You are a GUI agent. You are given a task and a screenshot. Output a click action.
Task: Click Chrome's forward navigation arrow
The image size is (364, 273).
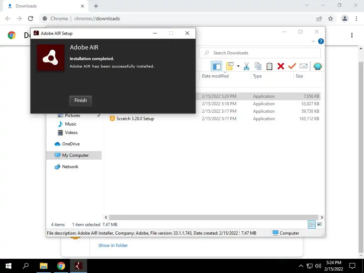[x=19, y=18]
